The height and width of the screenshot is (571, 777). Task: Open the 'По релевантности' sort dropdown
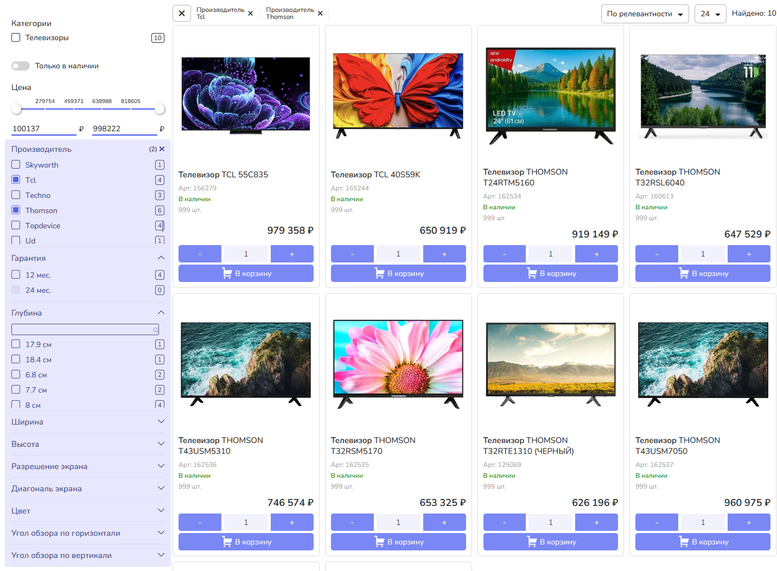pos(645,14)
